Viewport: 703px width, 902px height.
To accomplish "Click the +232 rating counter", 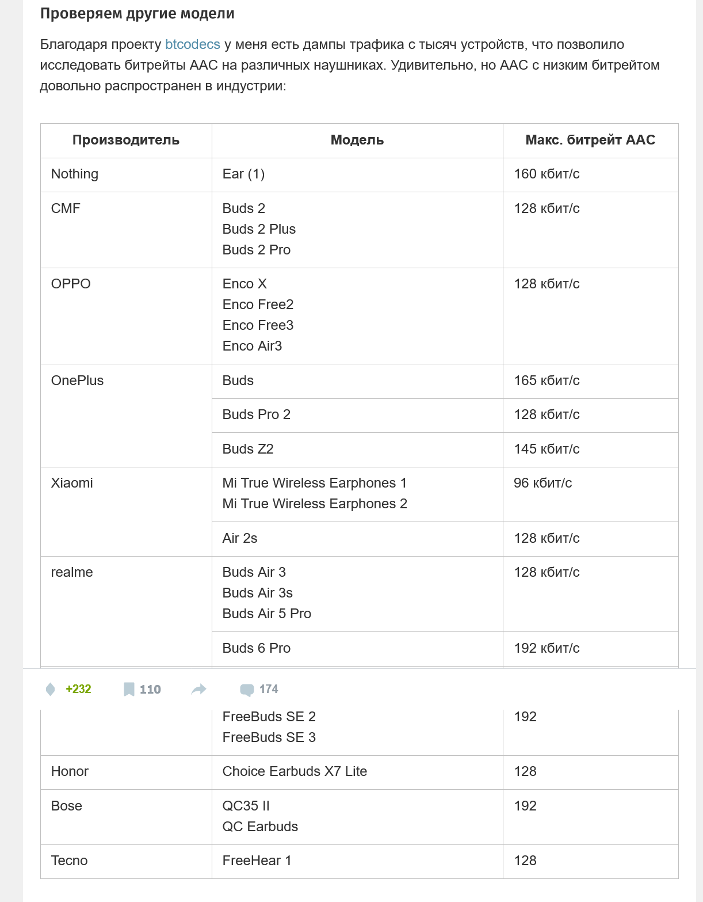I will 78,689.
